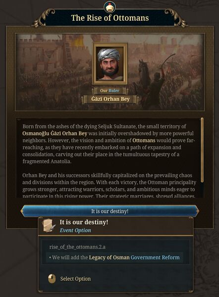Follow the 'Osmanoğlu Ġāzī Orhan Bey' text link
This screenshot has width=219, height=297.
tap(55, 133)
